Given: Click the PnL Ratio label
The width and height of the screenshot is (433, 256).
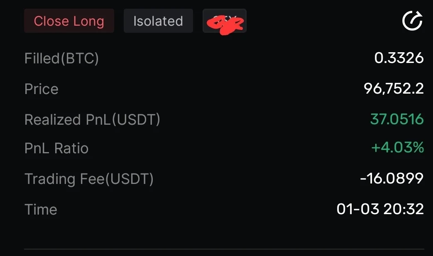Looking at the screenshot, I should [x=56, y=148].
